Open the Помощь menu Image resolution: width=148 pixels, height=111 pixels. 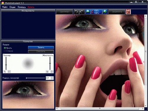(22, 7)
